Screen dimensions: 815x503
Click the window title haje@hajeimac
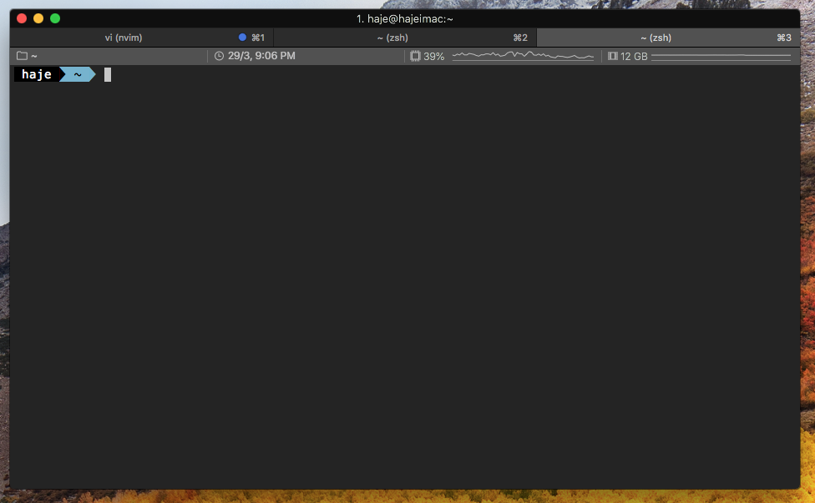(405, 18)
